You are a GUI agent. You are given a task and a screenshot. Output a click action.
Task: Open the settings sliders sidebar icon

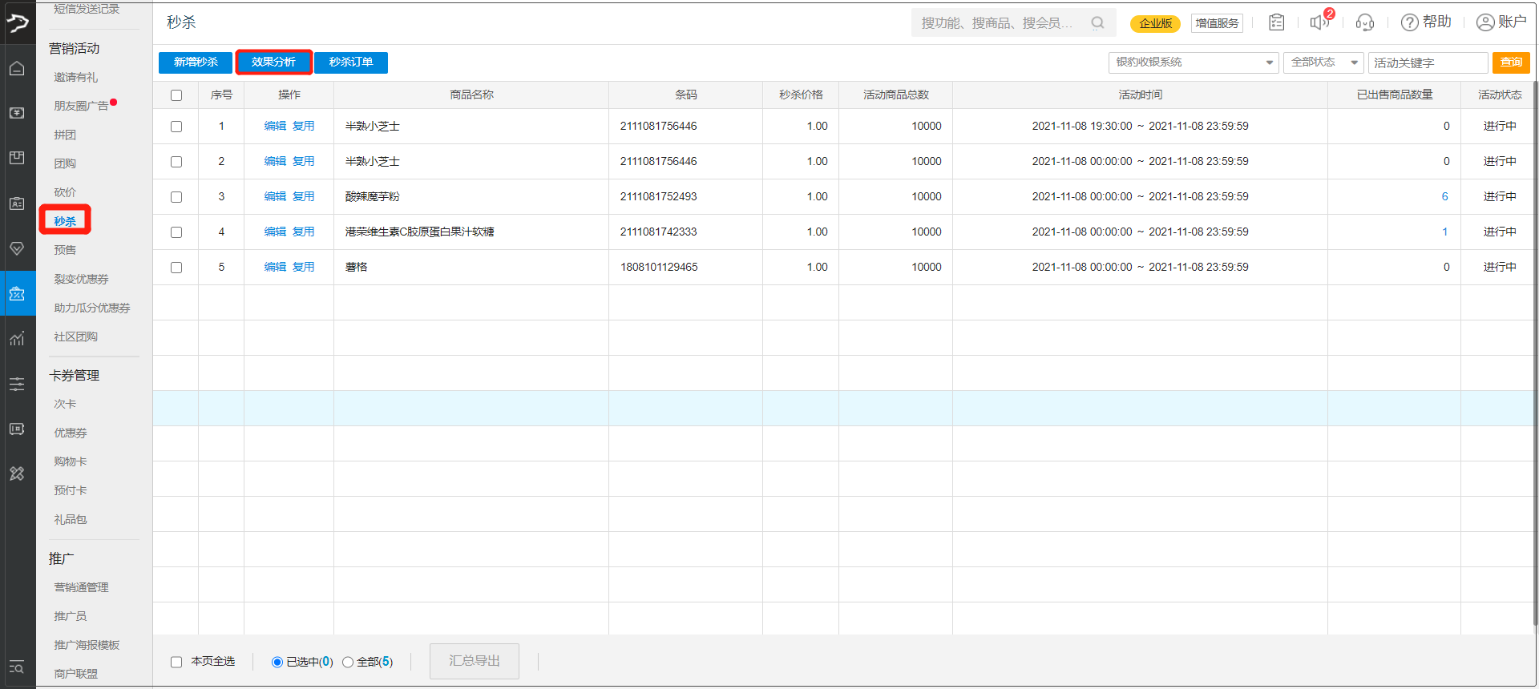[x=17, y=385]
